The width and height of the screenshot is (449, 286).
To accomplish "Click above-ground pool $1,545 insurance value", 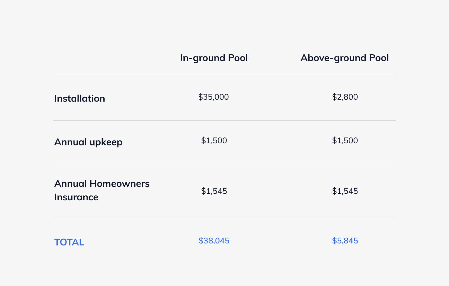I will coord(345,191).
